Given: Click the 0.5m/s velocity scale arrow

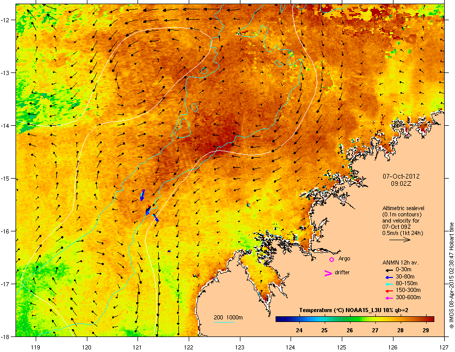Looking at the screenshot, I should (x=400, y=240).
